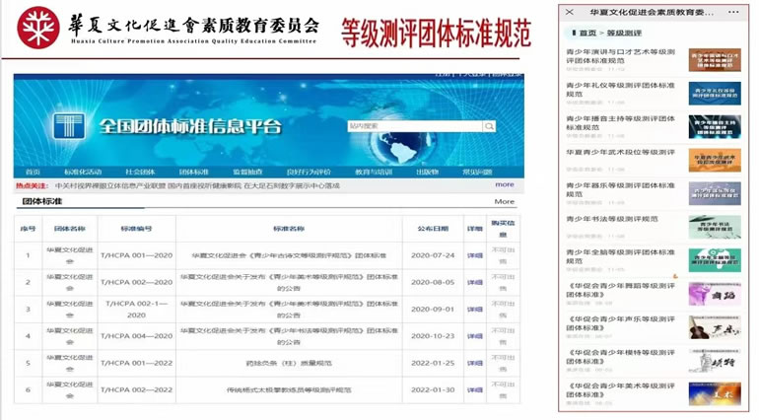Open article 青少年书法等级测评规范
This screenshot has height=420, width=759.
(612, 219)
